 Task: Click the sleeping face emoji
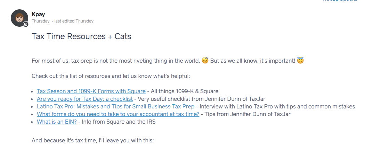[x=205, y=61]
